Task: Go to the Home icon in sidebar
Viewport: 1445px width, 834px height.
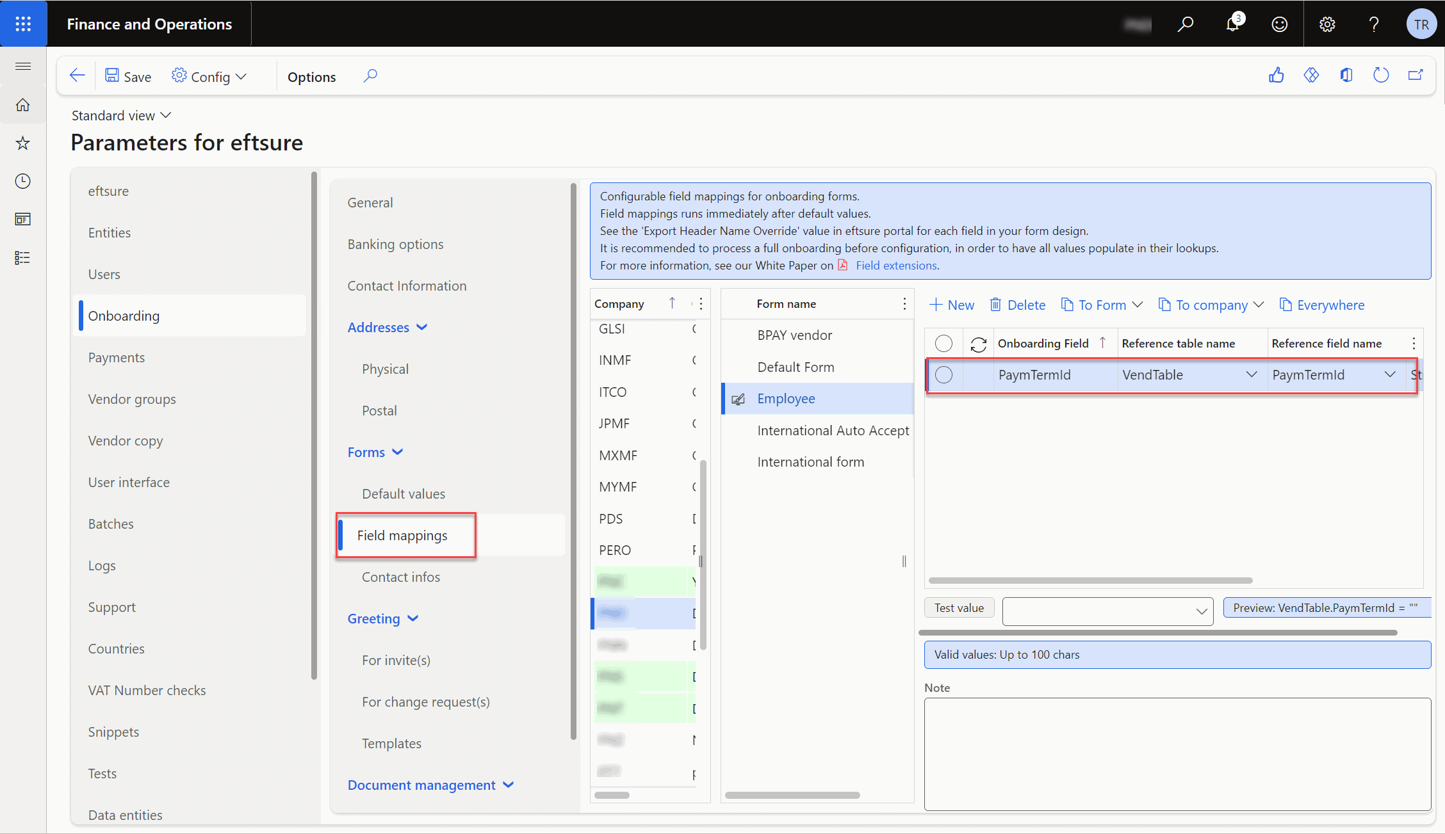Action: (23, 105)
